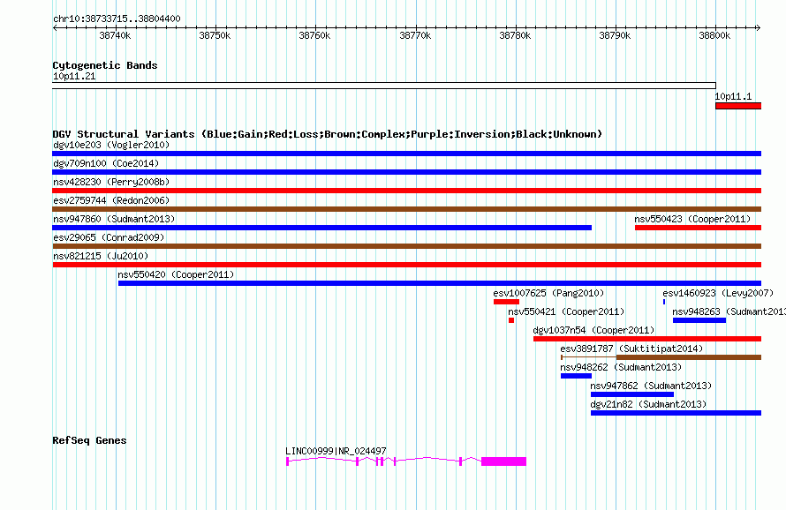The image size is (786, 510).
Task: Select the red 10p11.1 cytogenetic band
Action: click(x=738, y=106)
